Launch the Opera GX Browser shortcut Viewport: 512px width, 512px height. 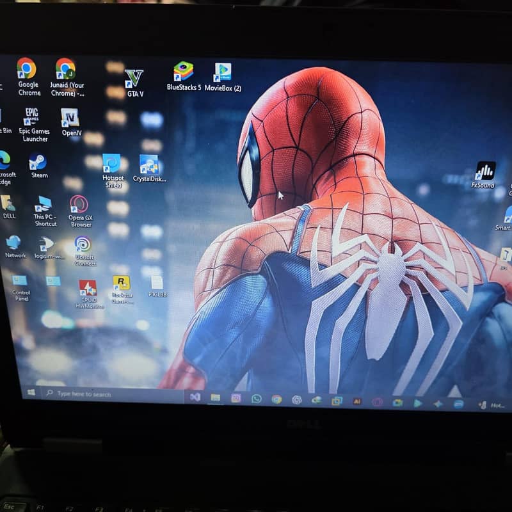[79, 212]
